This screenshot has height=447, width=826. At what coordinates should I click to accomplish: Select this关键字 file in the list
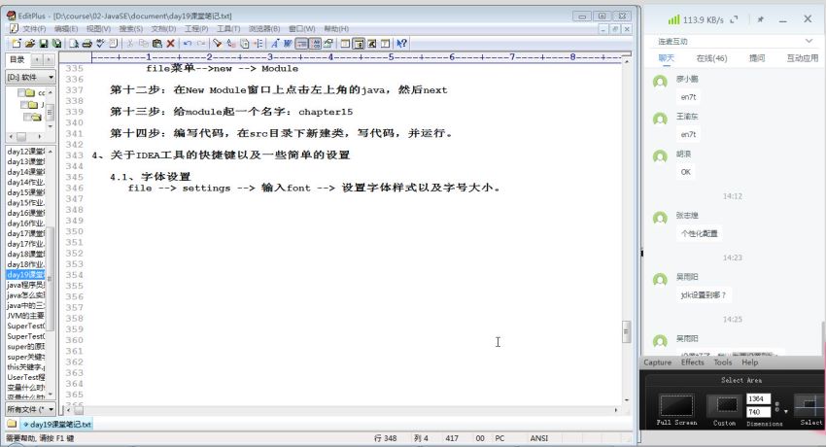coord(26,367)
